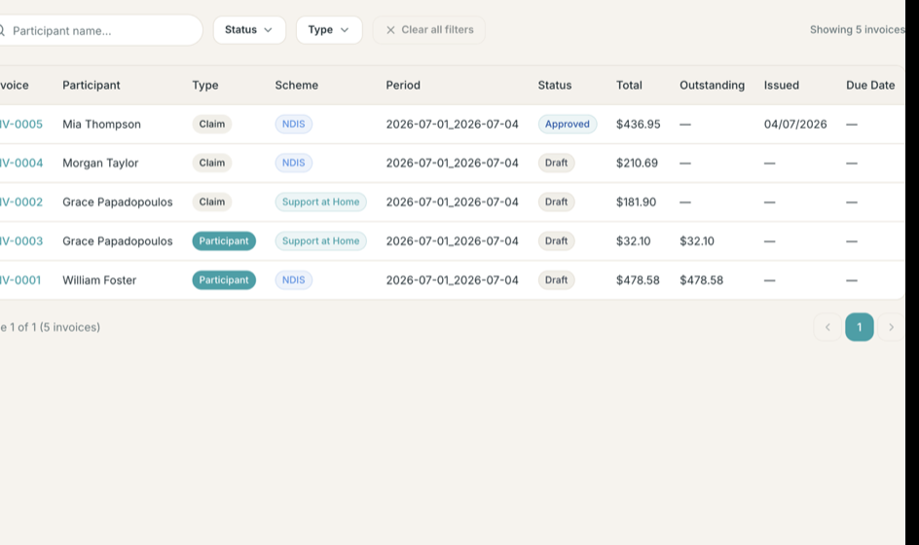
Task: Select participant name William Foster
Action: pyautogui.click(x=99, y=280)
